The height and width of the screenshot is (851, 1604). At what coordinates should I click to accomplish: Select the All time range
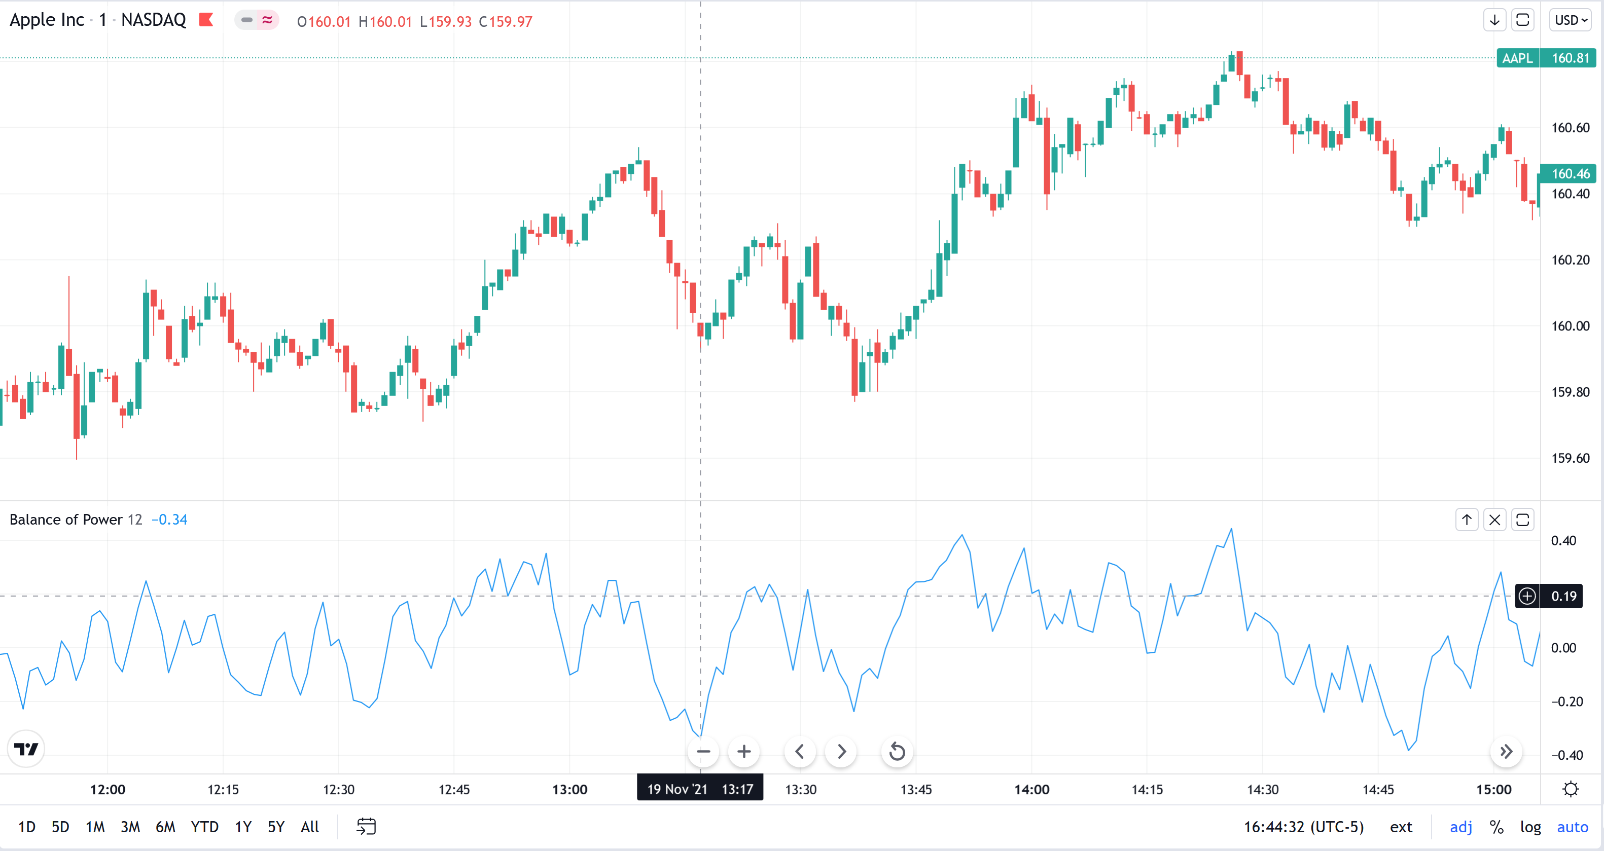pos(309,827)
